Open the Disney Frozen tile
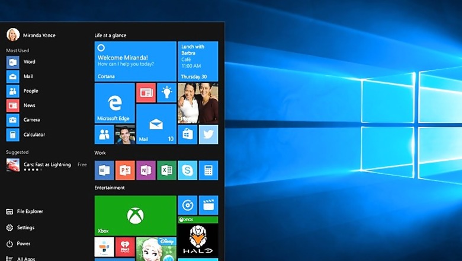 tap(156, 249)
